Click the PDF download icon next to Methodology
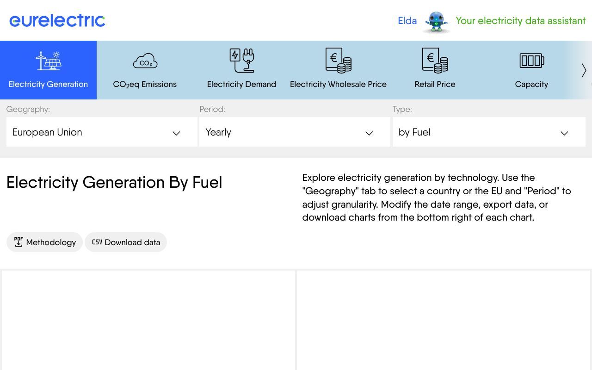The height and width of the screenshot is (370, 592). click(x=18, y=242)
